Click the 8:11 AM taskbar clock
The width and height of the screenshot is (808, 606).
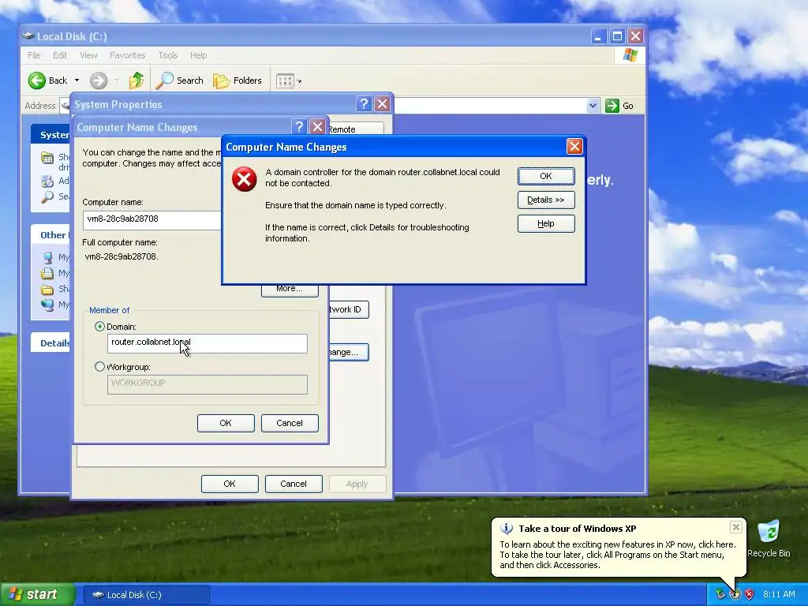click(x=779, y=595)
